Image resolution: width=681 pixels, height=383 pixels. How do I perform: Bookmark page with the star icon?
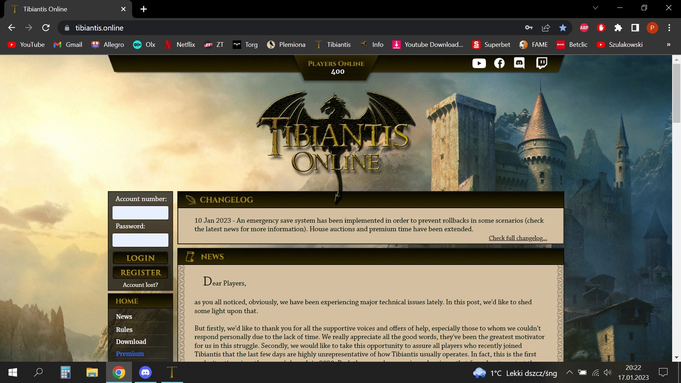(x=563, y=28)
